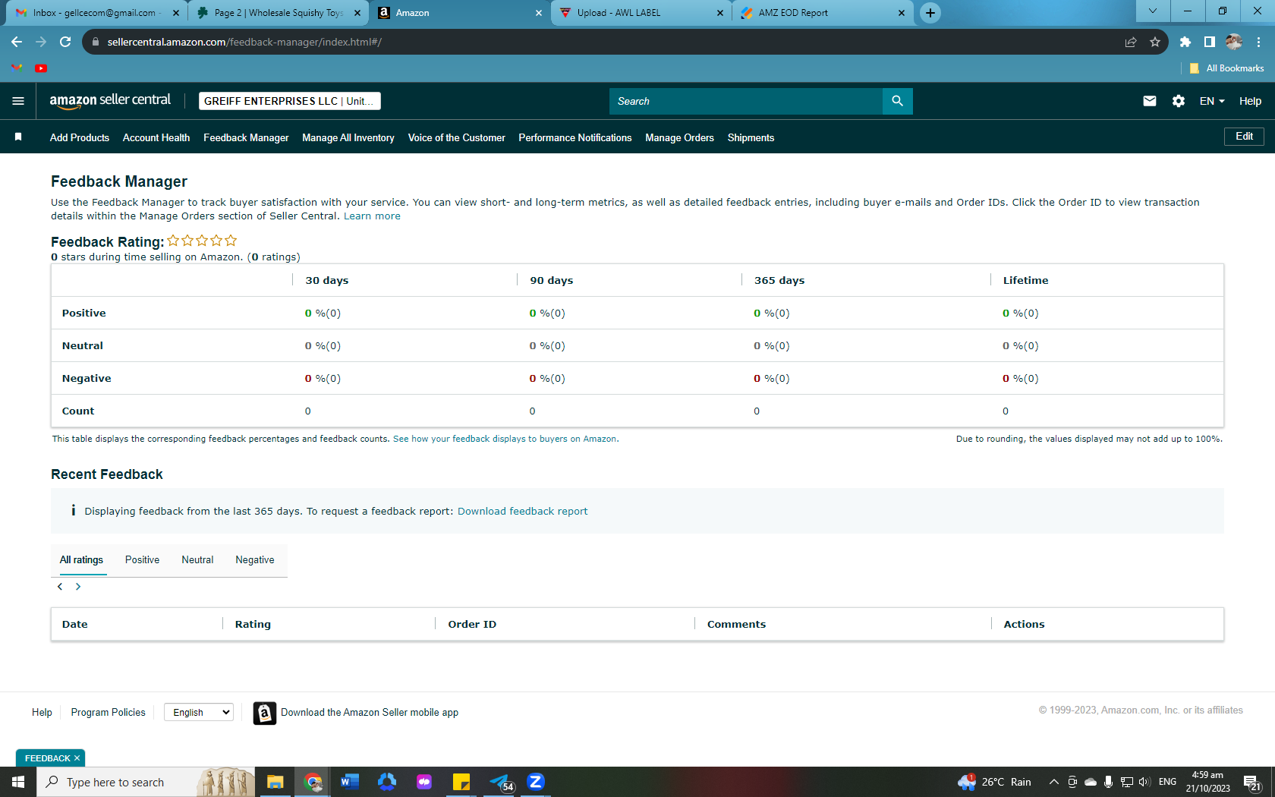Image resolution: width=1275 pixels, height=797 pixels.
Task: Click the FEEDBACK widget button
Action: point(51,758)
